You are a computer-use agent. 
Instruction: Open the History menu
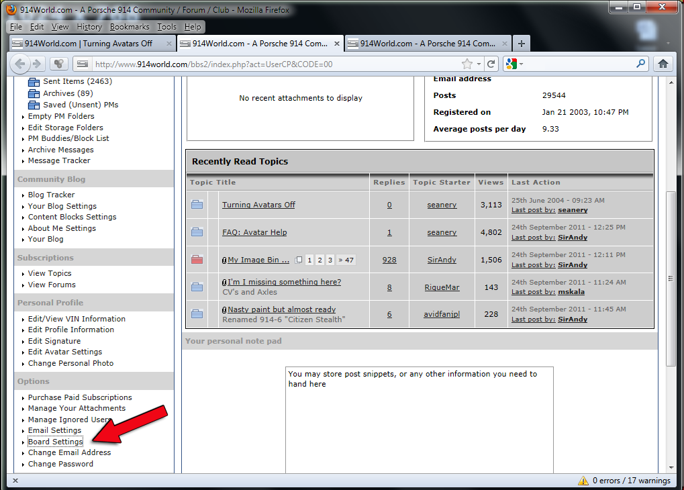coord(89,27)
